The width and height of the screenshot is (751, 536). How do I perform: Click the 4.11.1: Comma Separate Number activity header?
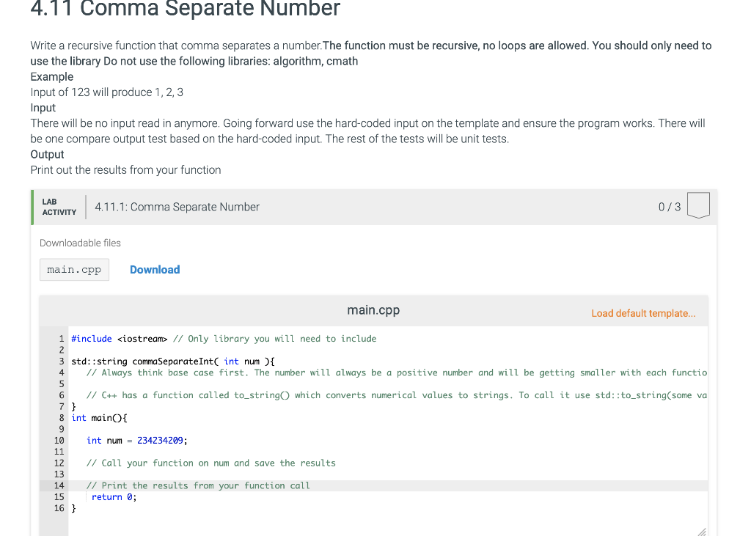pyautogui.click(x=177, y=207)
